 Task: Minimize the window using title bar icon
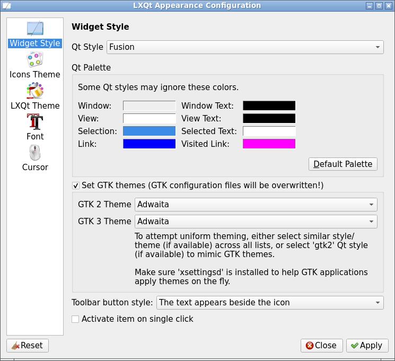(x=369, y=6)
